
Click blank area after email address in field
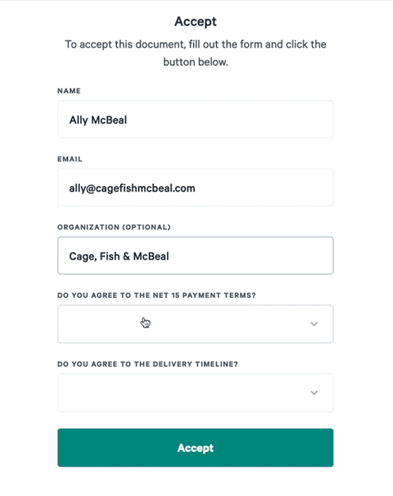pyautogui.click(x=263, y=188)
